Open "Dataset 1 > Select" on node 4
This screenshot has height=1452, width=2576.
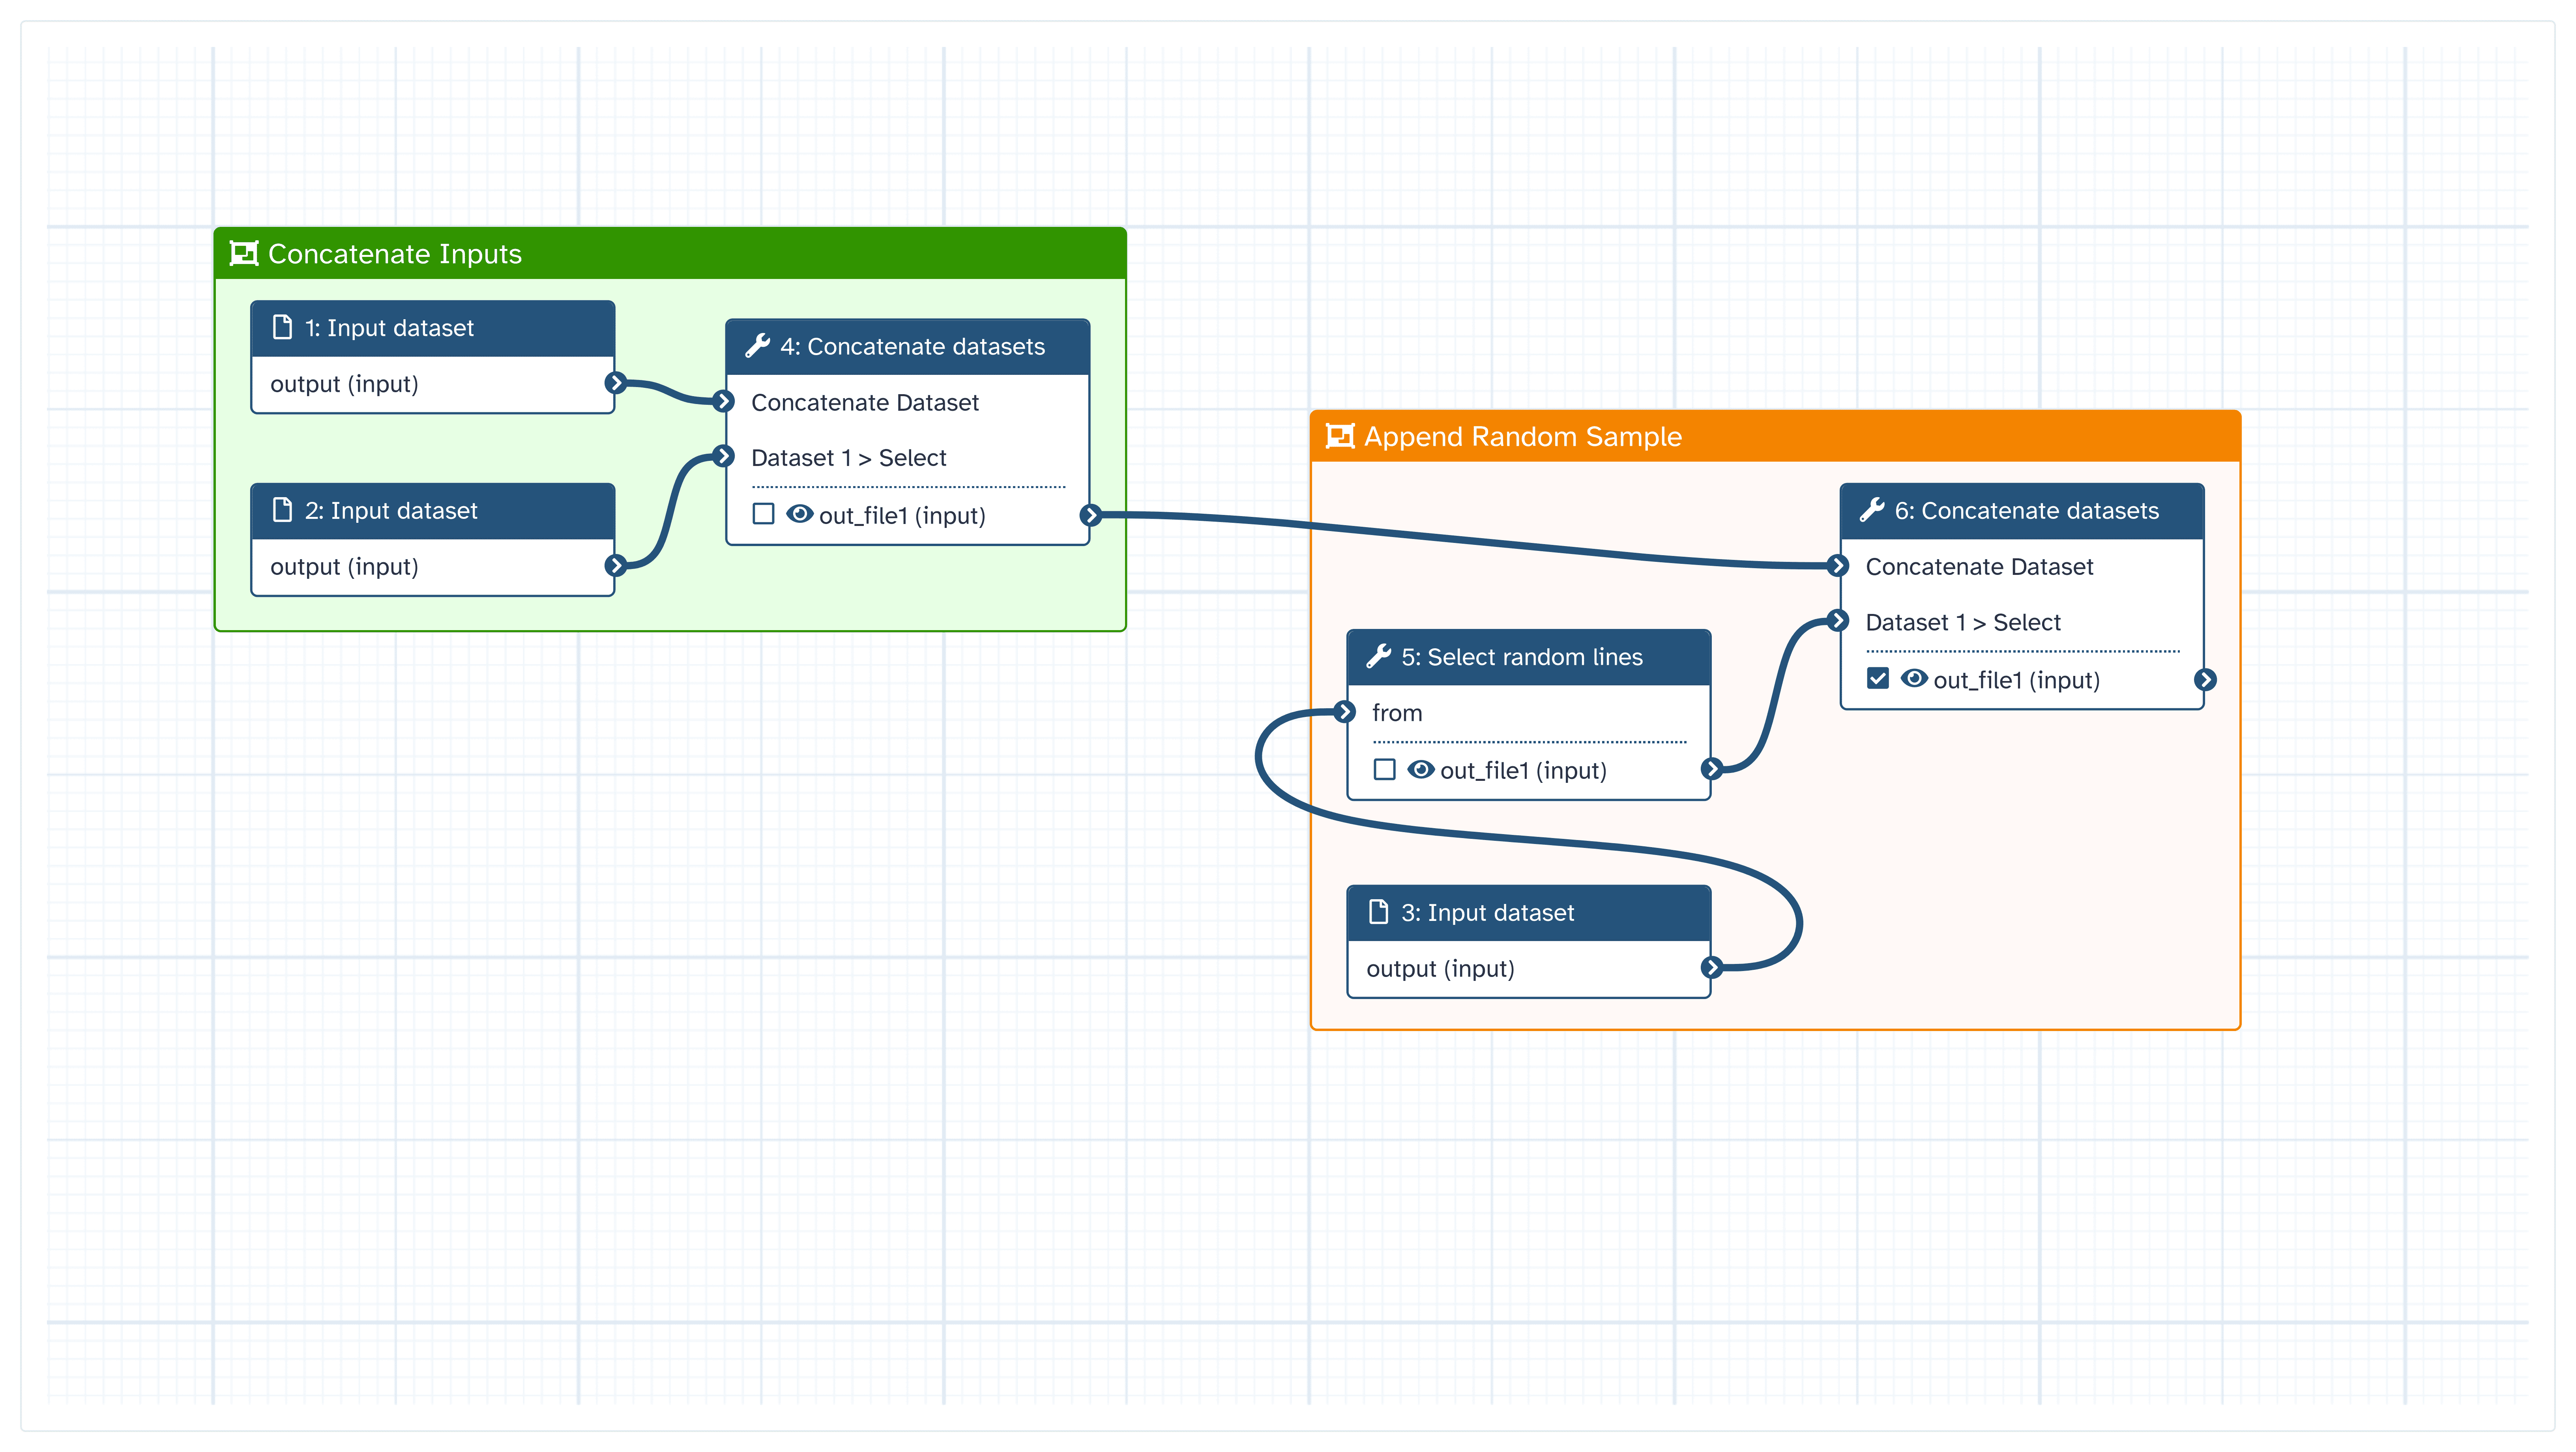849,457
